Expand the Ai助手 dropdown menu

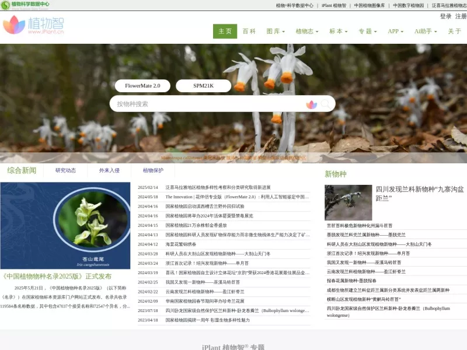pos(426,32)
